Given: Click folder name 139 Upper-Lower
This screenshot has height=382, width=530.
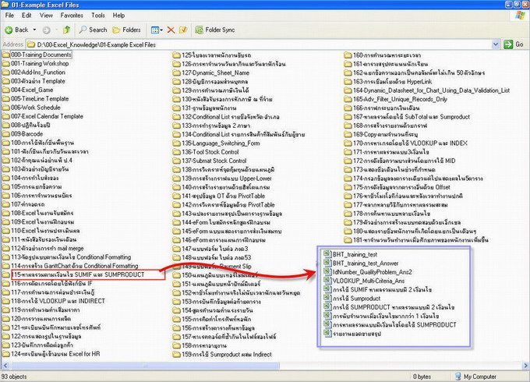Looking at the screenshot, I should (x=227, y=179).
